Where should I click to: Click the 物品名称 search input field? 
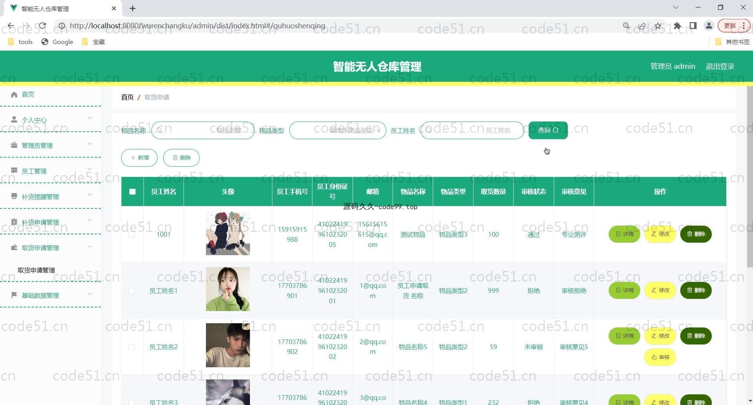(203, 130)
